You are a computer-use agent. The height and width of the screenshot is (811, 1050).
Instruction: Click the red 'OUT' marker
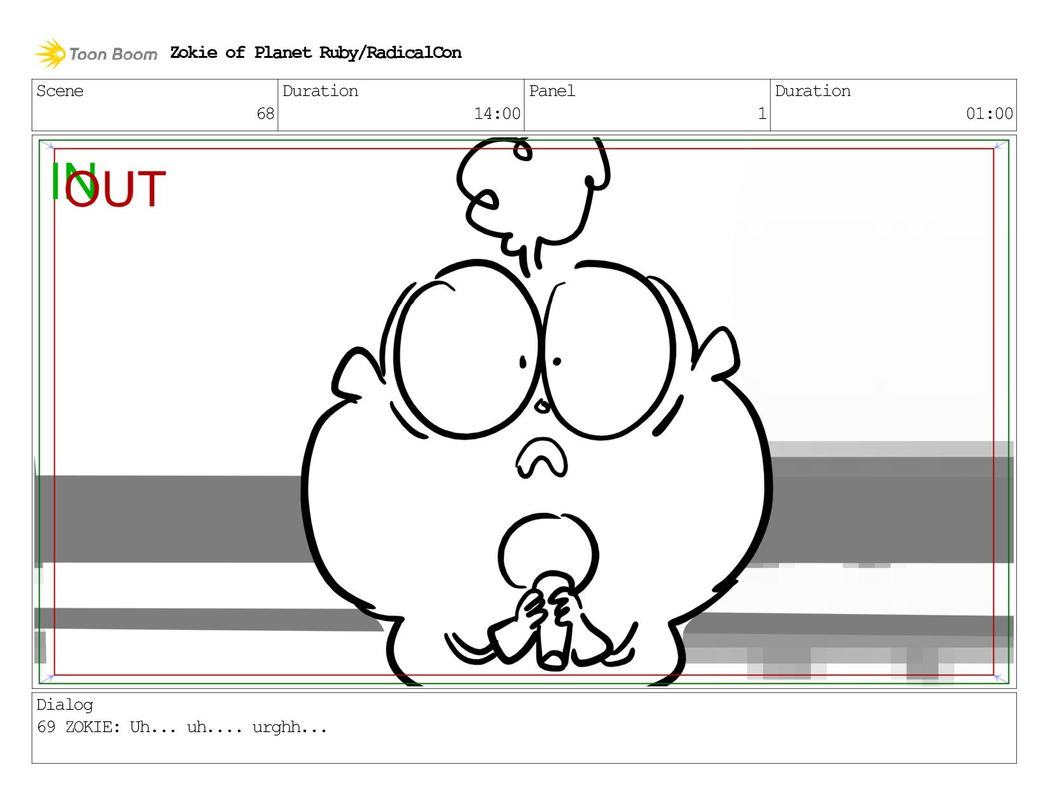tap(115, 189)
